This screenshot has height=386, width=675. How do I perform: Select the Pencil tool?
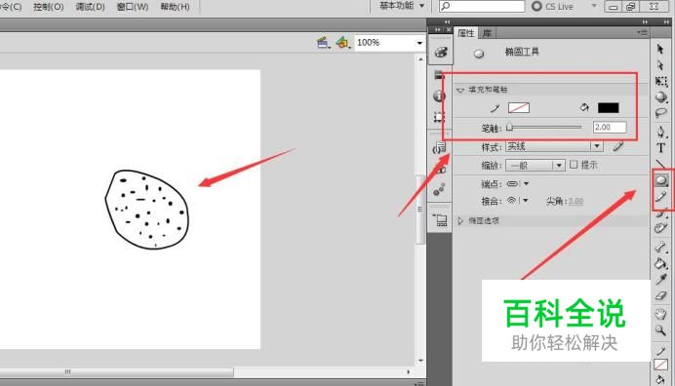pos(661,196)
